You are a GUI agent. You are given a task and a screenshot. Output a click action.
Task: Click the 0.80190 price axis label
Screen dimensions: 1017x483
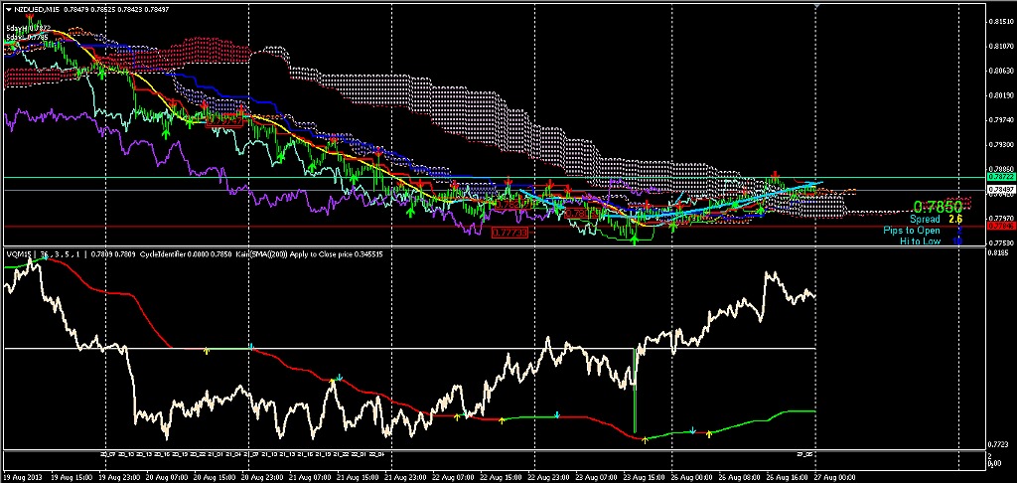point(999,95)
